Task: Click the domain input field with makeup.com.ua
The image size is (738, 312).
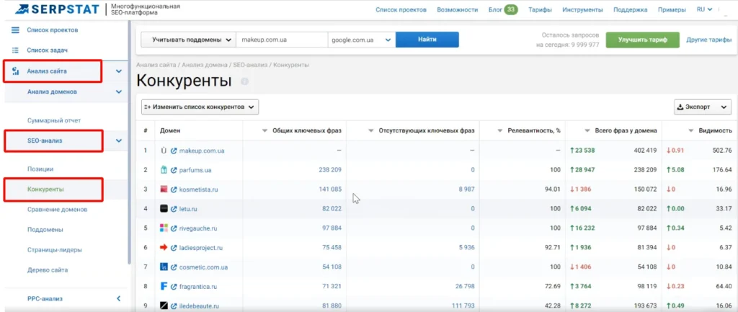Action: coord(282,40)
